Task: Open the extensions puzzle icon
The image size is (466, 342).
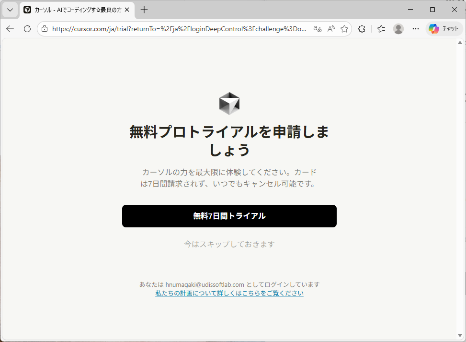Action: pos(362,29)
